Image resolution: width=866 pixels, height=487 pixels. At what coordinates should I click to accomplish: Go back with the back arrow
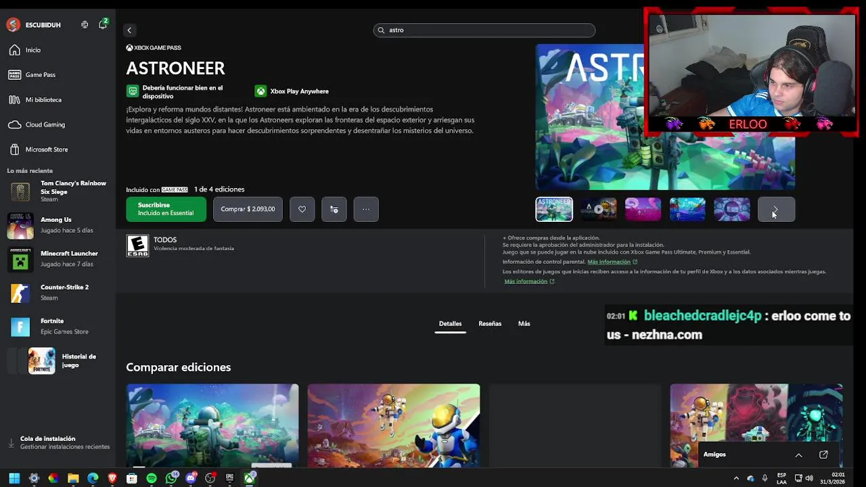(x=129, y=30)
